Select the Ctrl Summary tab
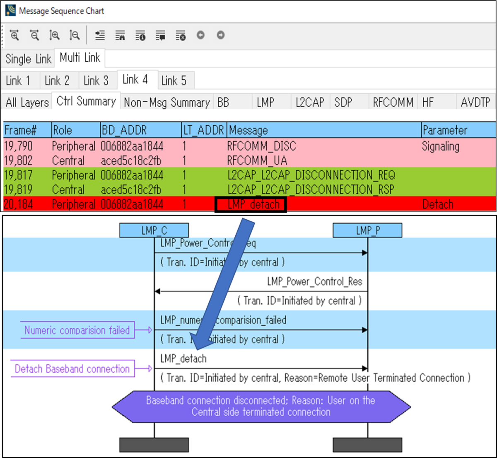The width and height of the screenshot is (497, 458). point(86,101)
